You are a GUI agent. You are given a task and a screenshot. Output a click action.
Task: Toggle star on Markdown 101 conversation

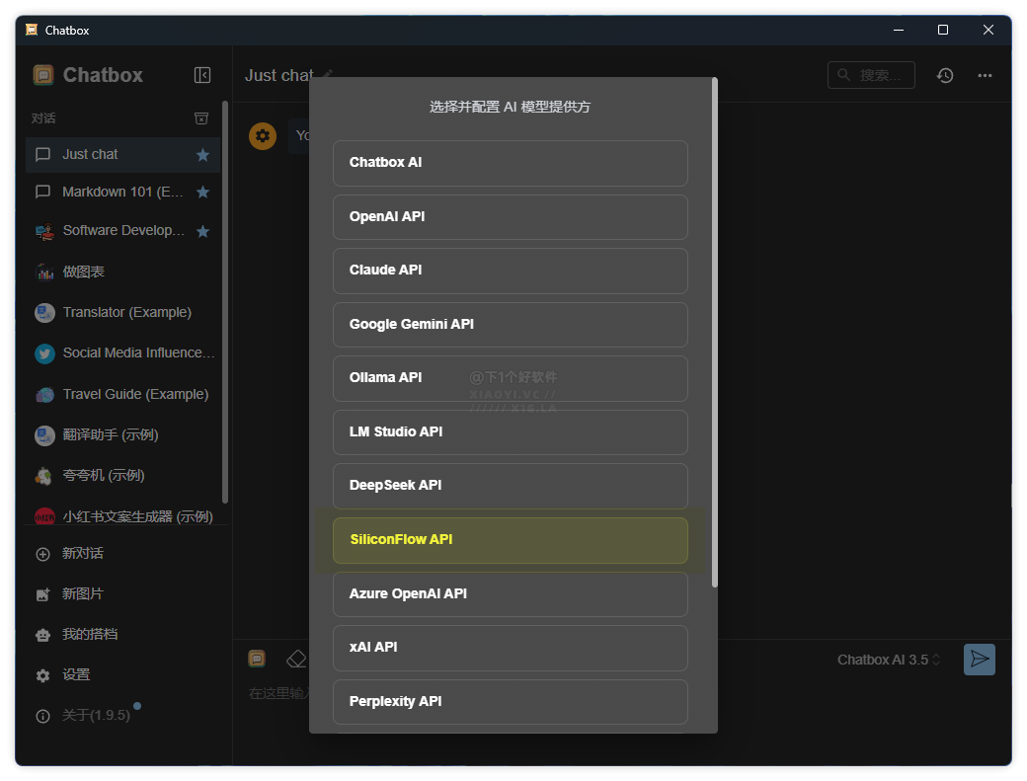tap(202, 193)
